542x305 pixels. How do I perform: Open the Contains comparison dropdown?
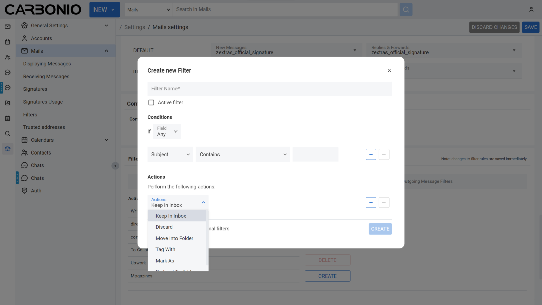pyautogui.click(x=243, y=154)
